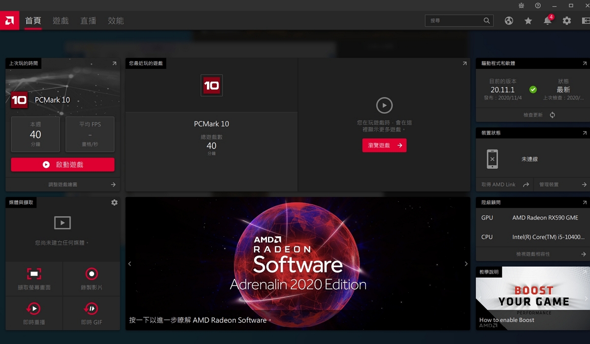Open the 效能 performance tab
The height and width of the screenshot is (344, 590).
pyautogui.click(x=116, y=21)
